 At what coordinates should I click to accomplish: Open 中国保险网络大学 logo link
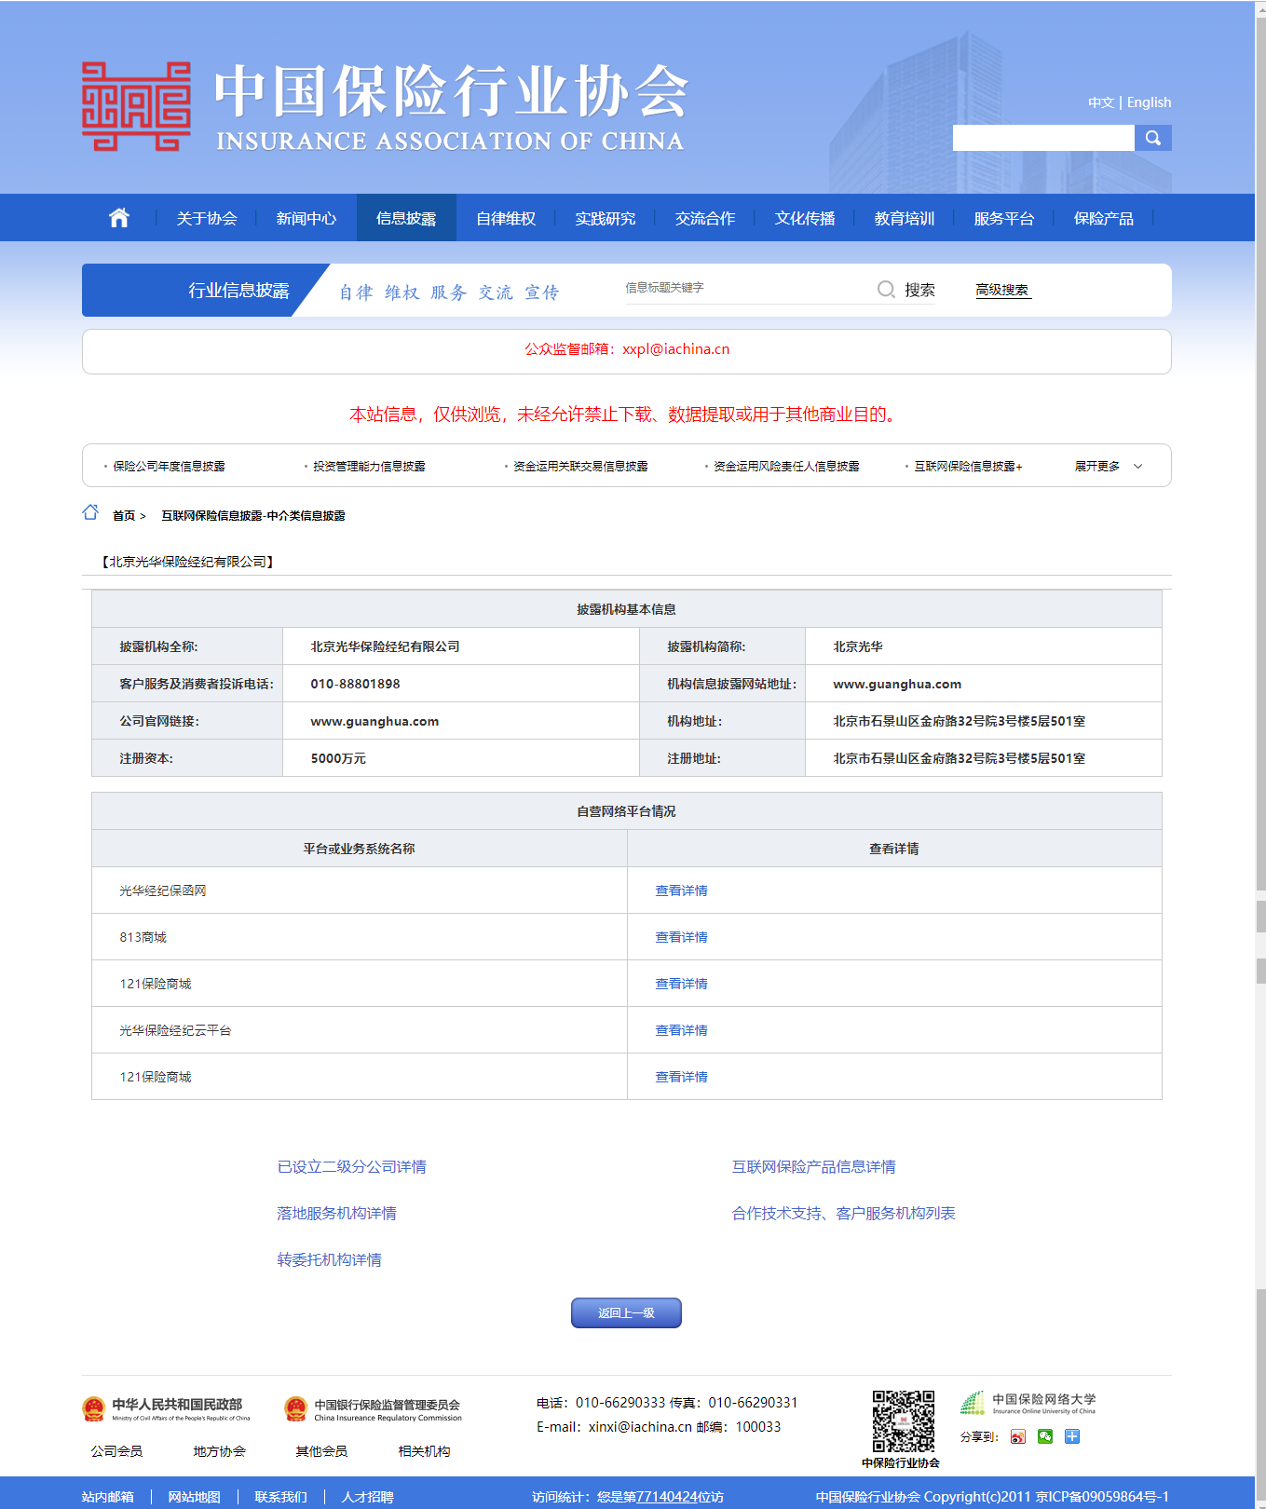point(1028,1403)
